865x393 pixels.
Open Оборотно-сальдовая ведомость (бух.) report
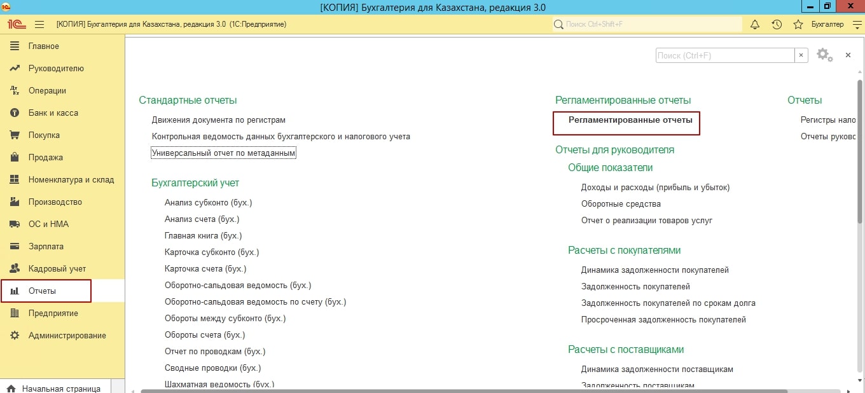click(237, 286)
